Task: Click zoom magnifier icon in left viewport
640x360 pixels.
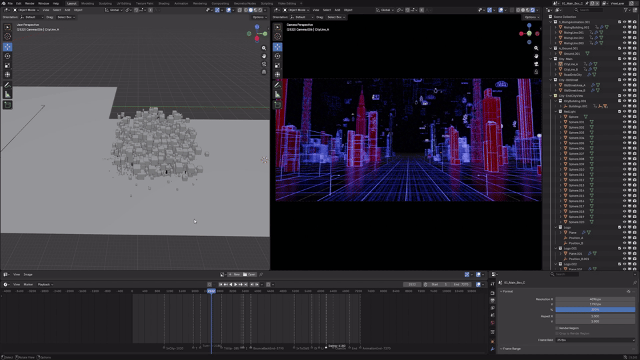Action: coord(264,48)
